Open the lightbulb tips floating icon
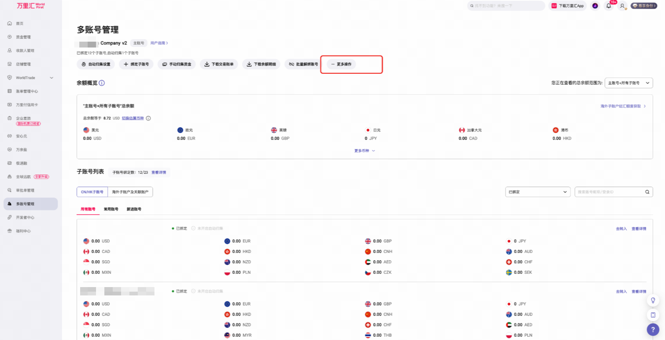Screen dimensions: 665x340 (653, 300)
